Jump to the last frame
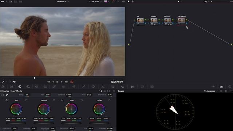 pyautogui.click(x=66, y=82)
